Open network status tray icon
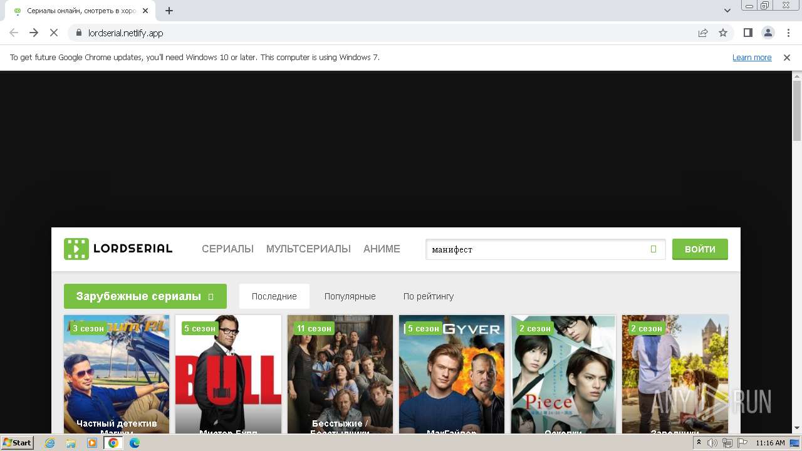This screenshot has height=451, width=802. point(727,443)
